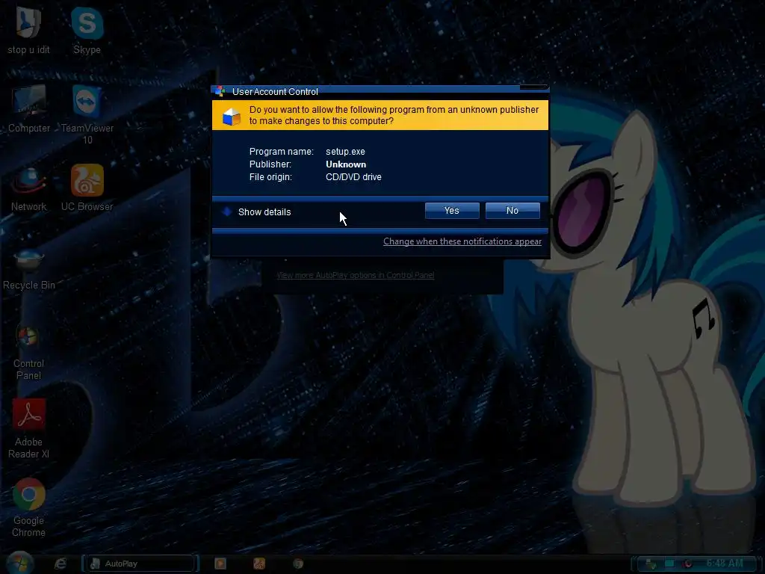
Task: Open Internet Explorer from the taskbar
Action: (x=61, y=564)
